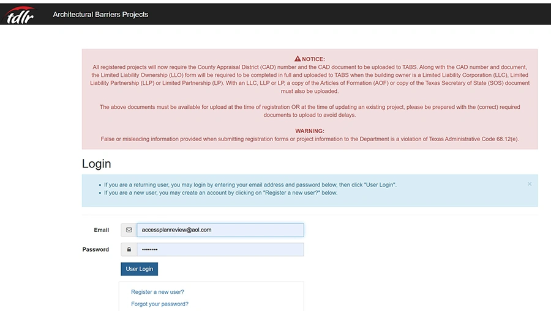The width and height of the screenshot is (551, 311).
Task: Click the warning triangle icon beside NOTICE
Action: click(x=298, y=59)
